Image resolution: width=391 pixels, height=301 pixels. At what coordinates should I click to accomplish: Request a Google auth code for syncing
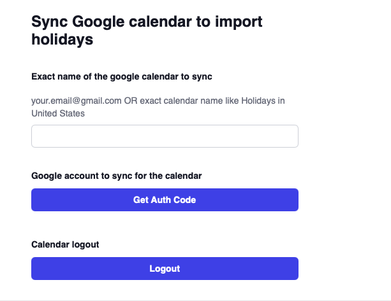click(165, 200)
